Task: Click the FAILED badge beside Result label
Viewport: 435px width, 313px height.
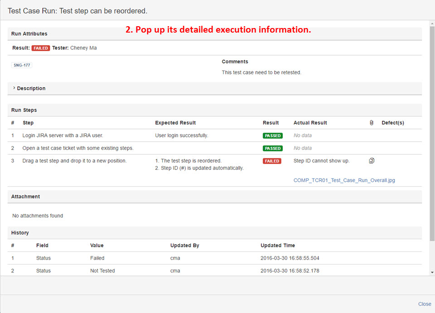Action: tap(41, 48)
